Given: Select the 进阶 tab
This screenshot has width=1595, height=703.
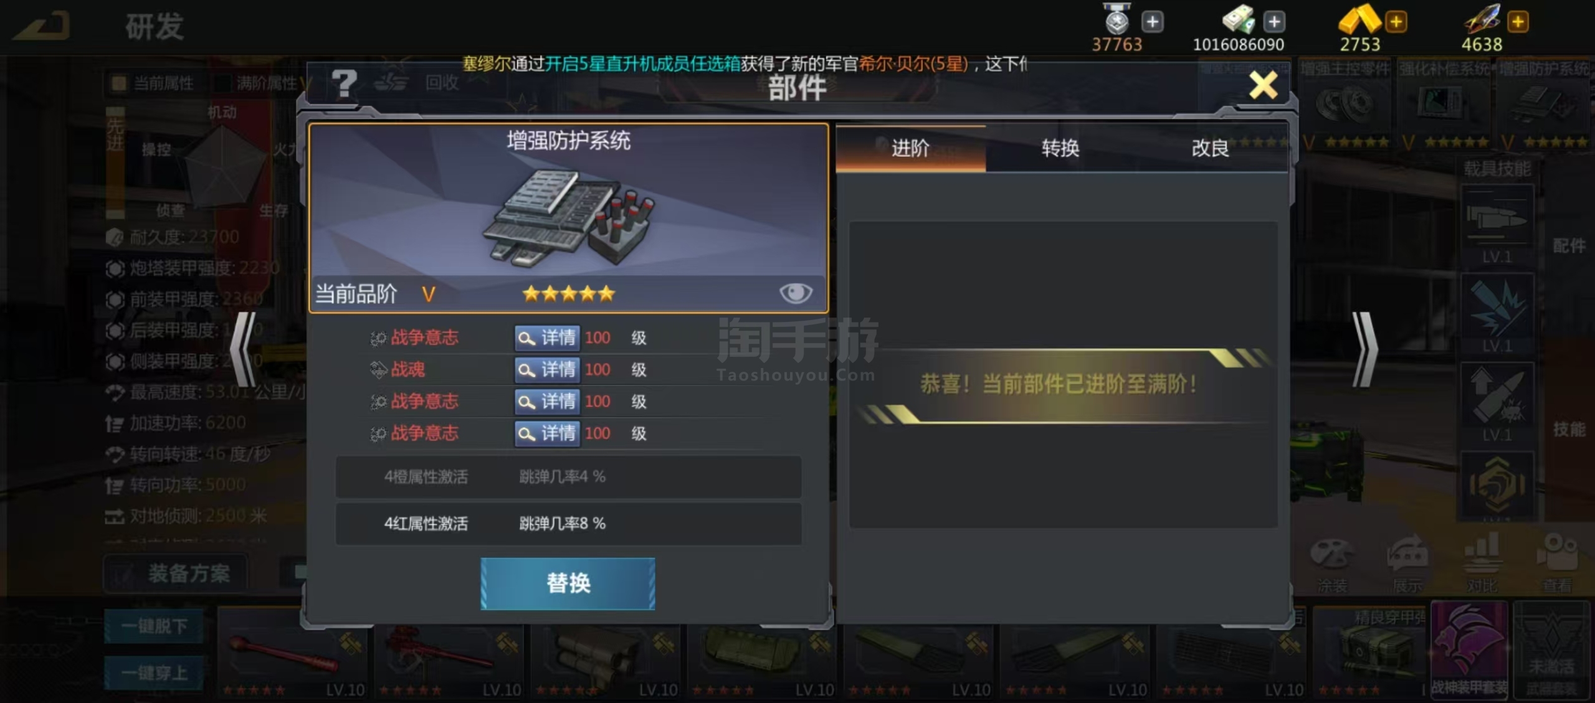Looking at the screenshot, I should (x=910, y=149).
